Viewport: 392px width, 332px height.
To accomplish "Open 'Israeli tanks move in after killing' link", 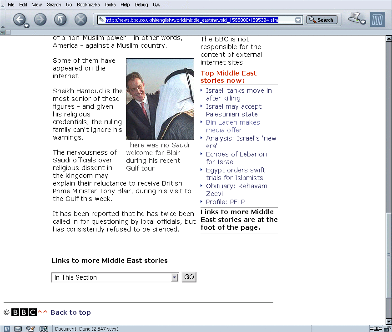I will coord(239,94).
